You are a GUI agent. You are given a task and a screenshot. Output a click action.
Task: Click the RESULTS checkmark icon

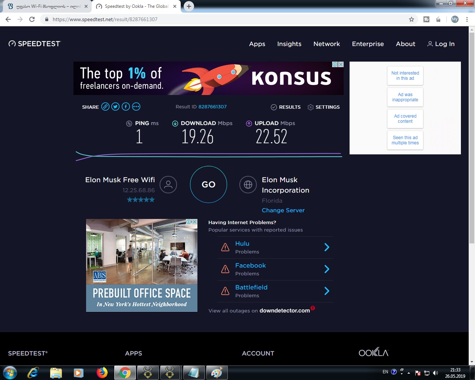(274, 107)
